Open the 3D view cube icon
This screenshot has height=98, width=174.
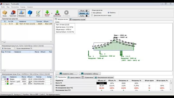30,13
